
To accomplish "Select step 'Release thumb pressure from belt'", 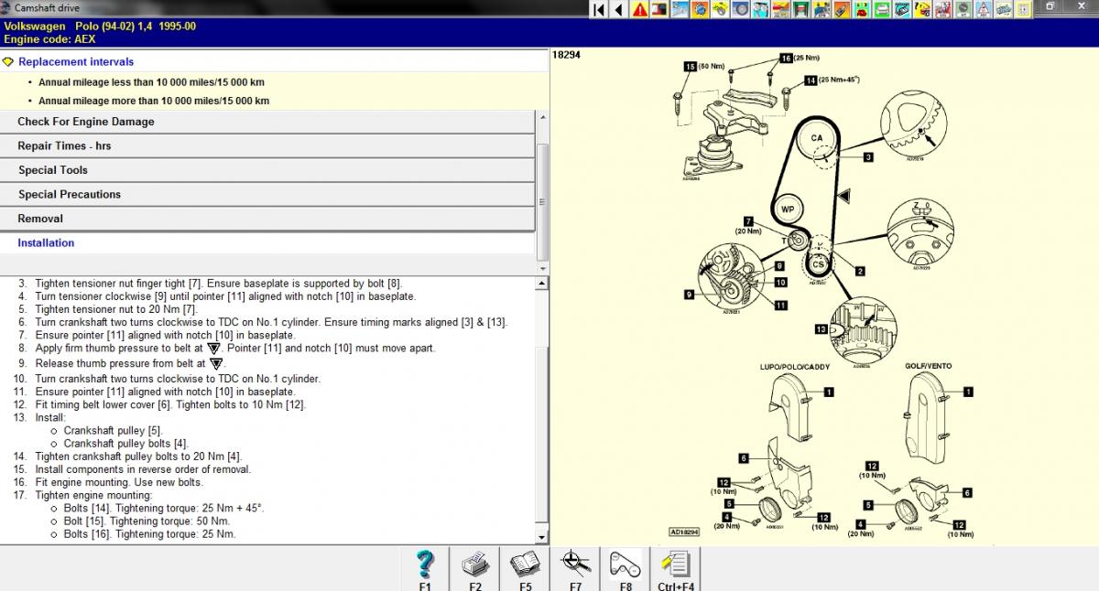I will coord(130,363).
